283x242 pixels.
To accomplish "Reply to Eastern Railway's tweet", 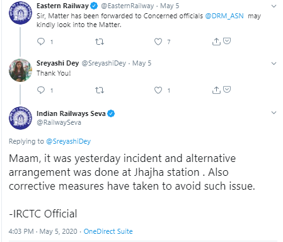I will (x=41, y=42).
